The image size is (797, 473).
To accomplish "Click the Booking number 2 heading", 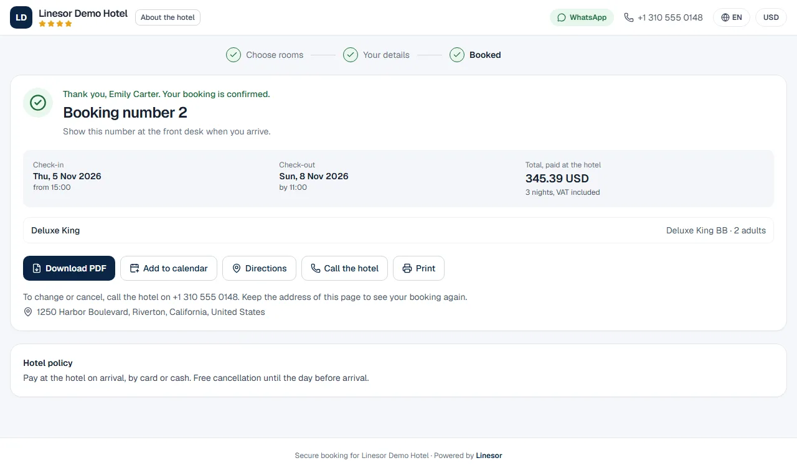I will pos(125,113).
